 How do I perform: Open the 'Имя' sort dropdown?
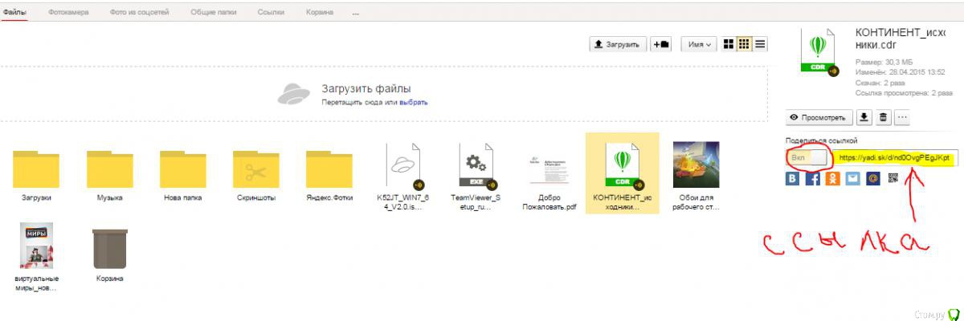pos(699,45)
